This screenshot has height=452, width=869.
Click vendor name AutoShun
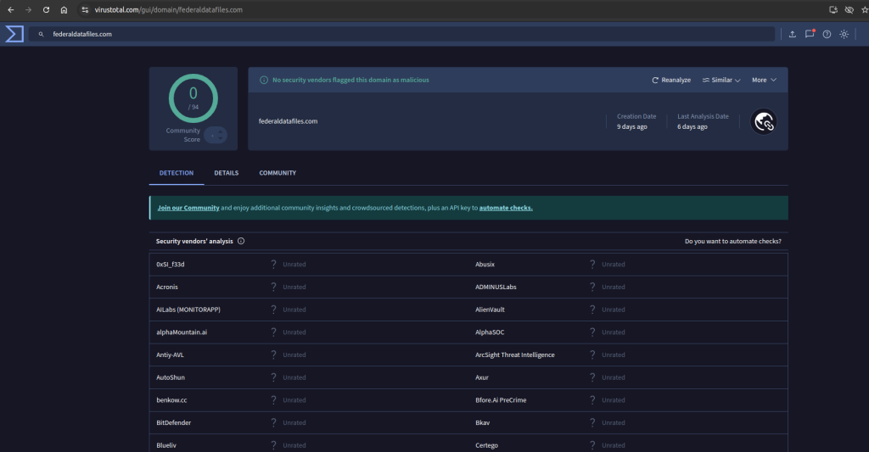point(171,377)
